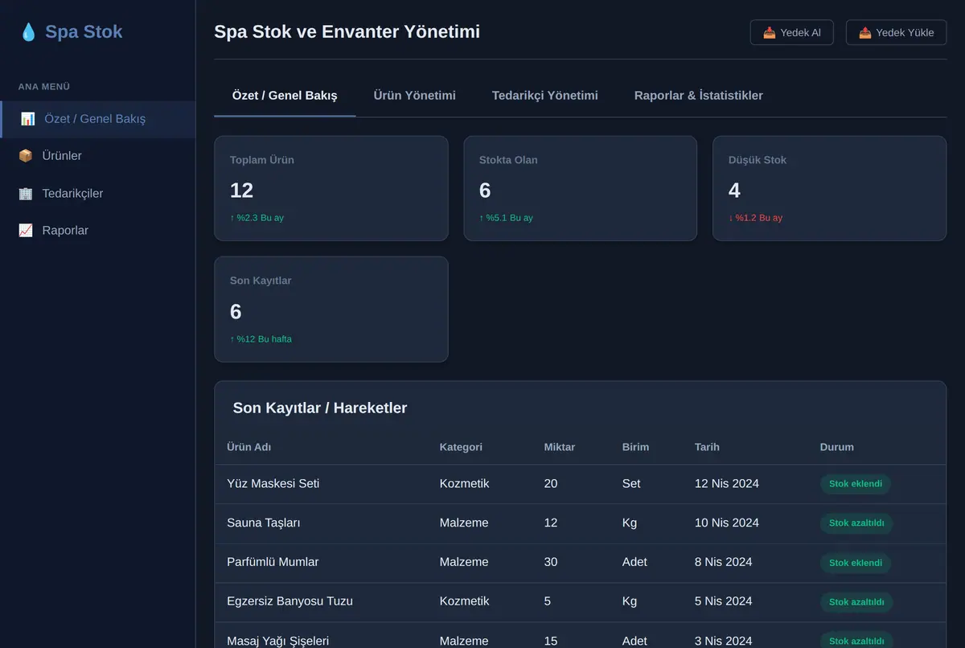The height and width of the screenshot is (648, 965).
Task: Click the Yedek Al button
Action: coord(792,33)
